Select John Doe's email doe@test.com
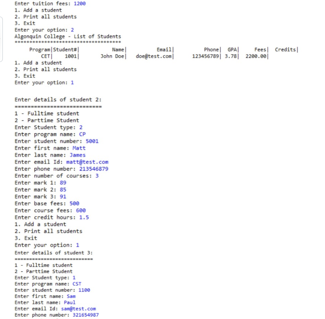 point(155,56)
